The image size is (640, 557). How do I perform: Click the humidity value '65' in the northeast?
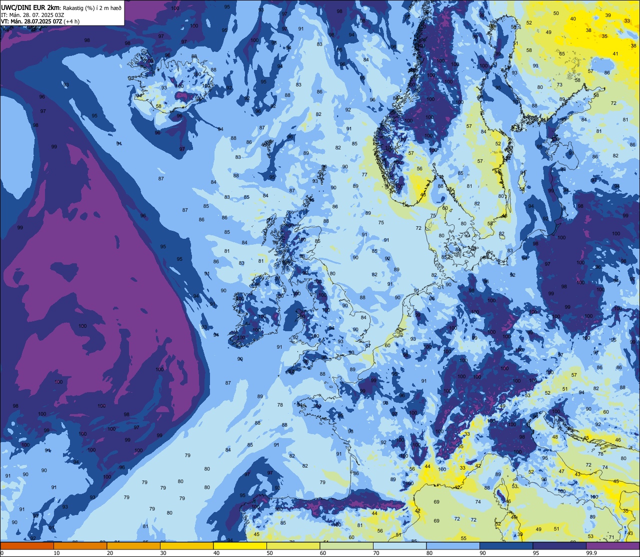(x=562, y=54)
